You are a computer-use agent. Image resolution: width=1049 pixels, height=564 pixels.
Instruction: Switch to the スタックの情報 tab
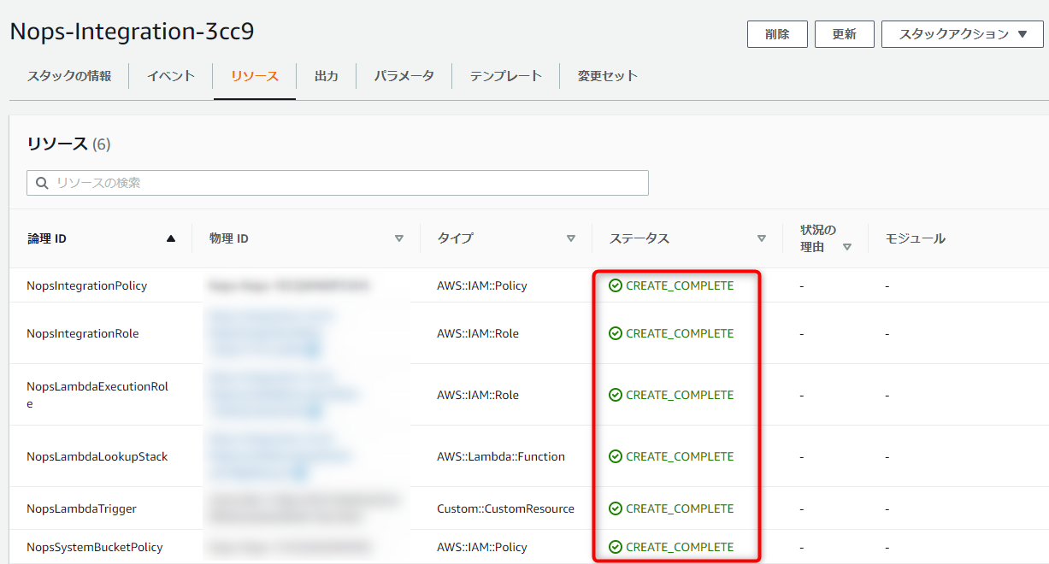pyautogui.click(x=69, y=76)
